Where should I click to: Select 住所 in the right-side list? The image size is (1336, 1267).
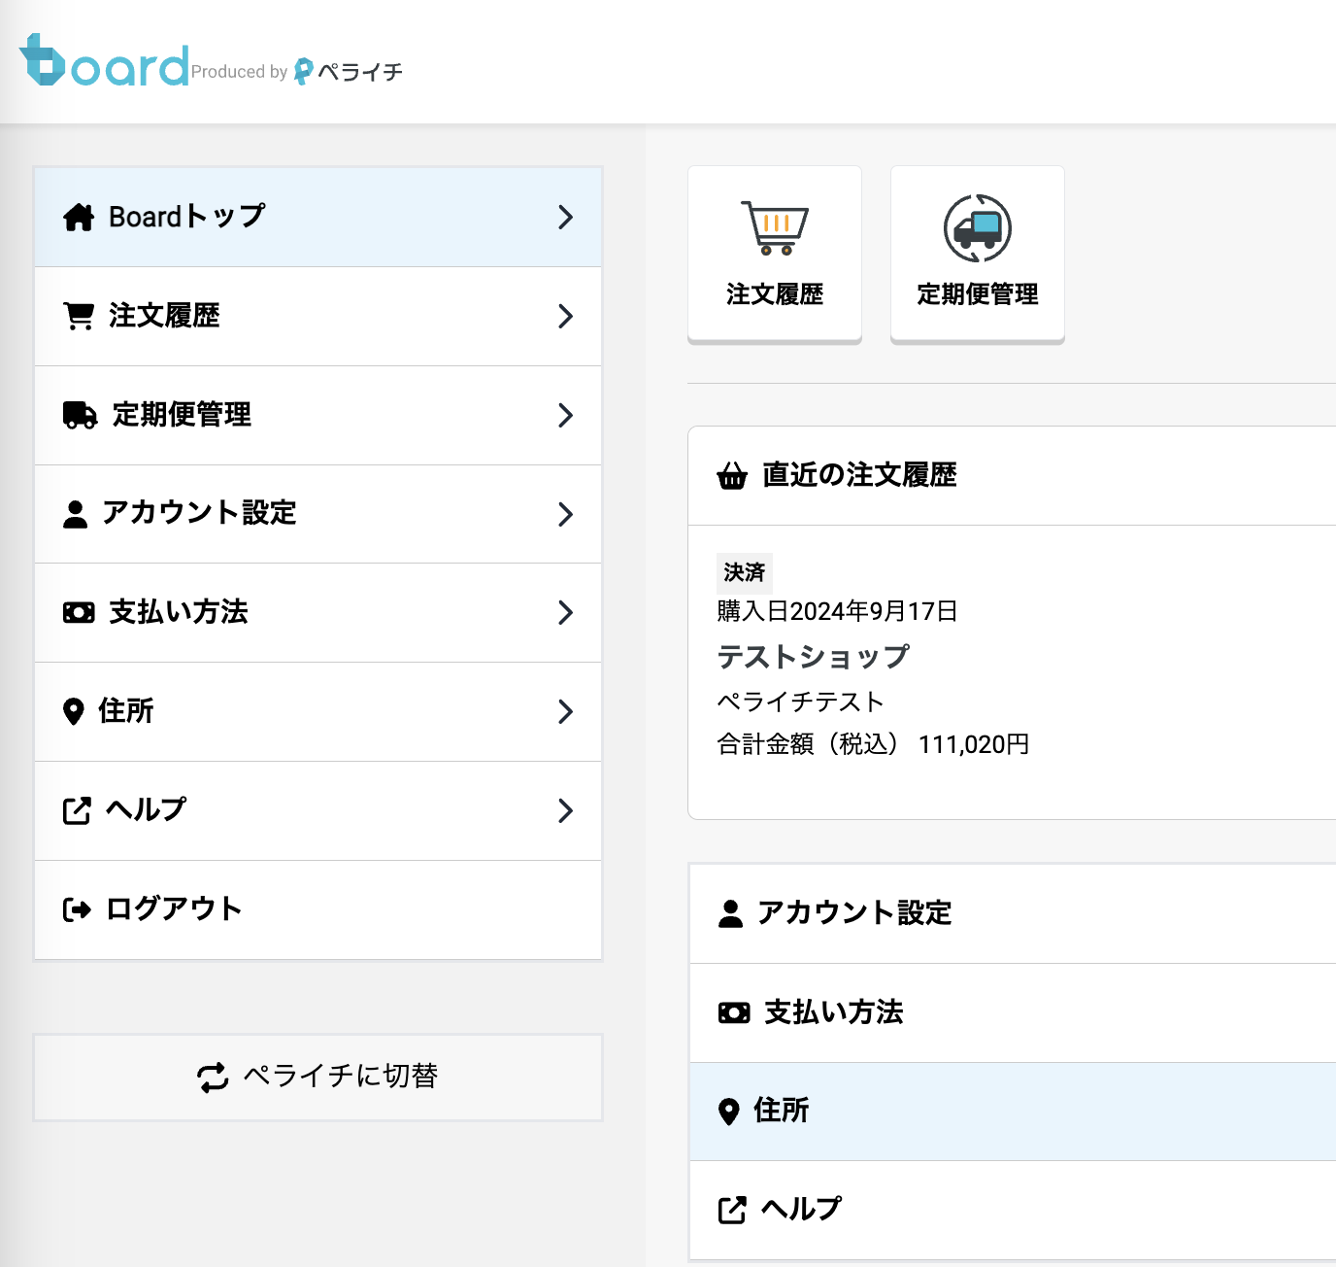[x=781, y=1111]
